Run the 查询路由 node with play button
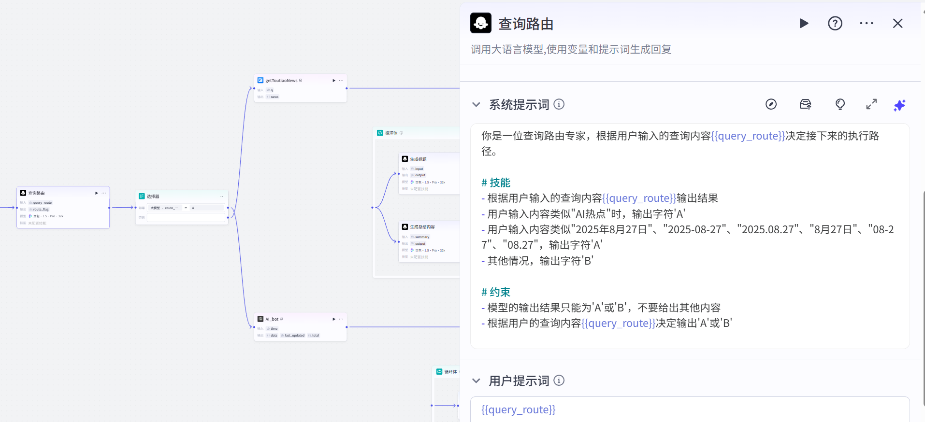The image size is (925, 422). tap(804, 23)
